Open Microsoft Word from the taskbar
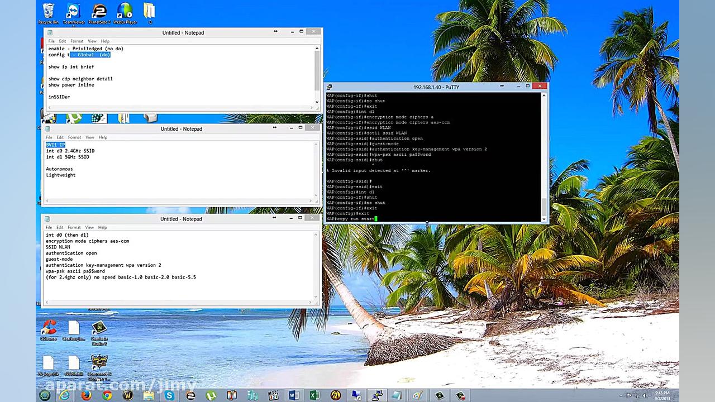The image size is (715, 402). (x=293, y=396)
